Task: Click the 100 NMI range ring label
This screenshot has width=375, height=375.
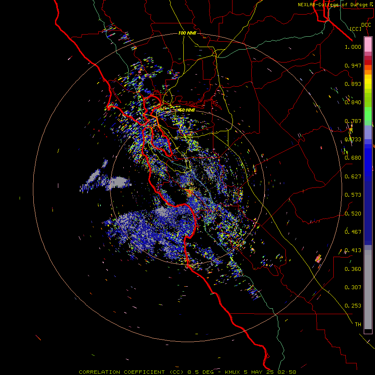Action: click(187, 33)
